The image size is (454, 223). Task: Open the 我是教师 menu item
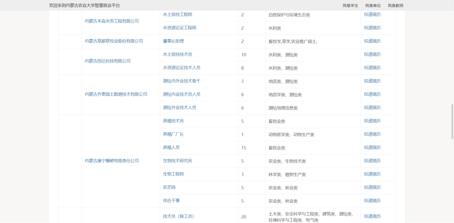[x=395, y=5]
